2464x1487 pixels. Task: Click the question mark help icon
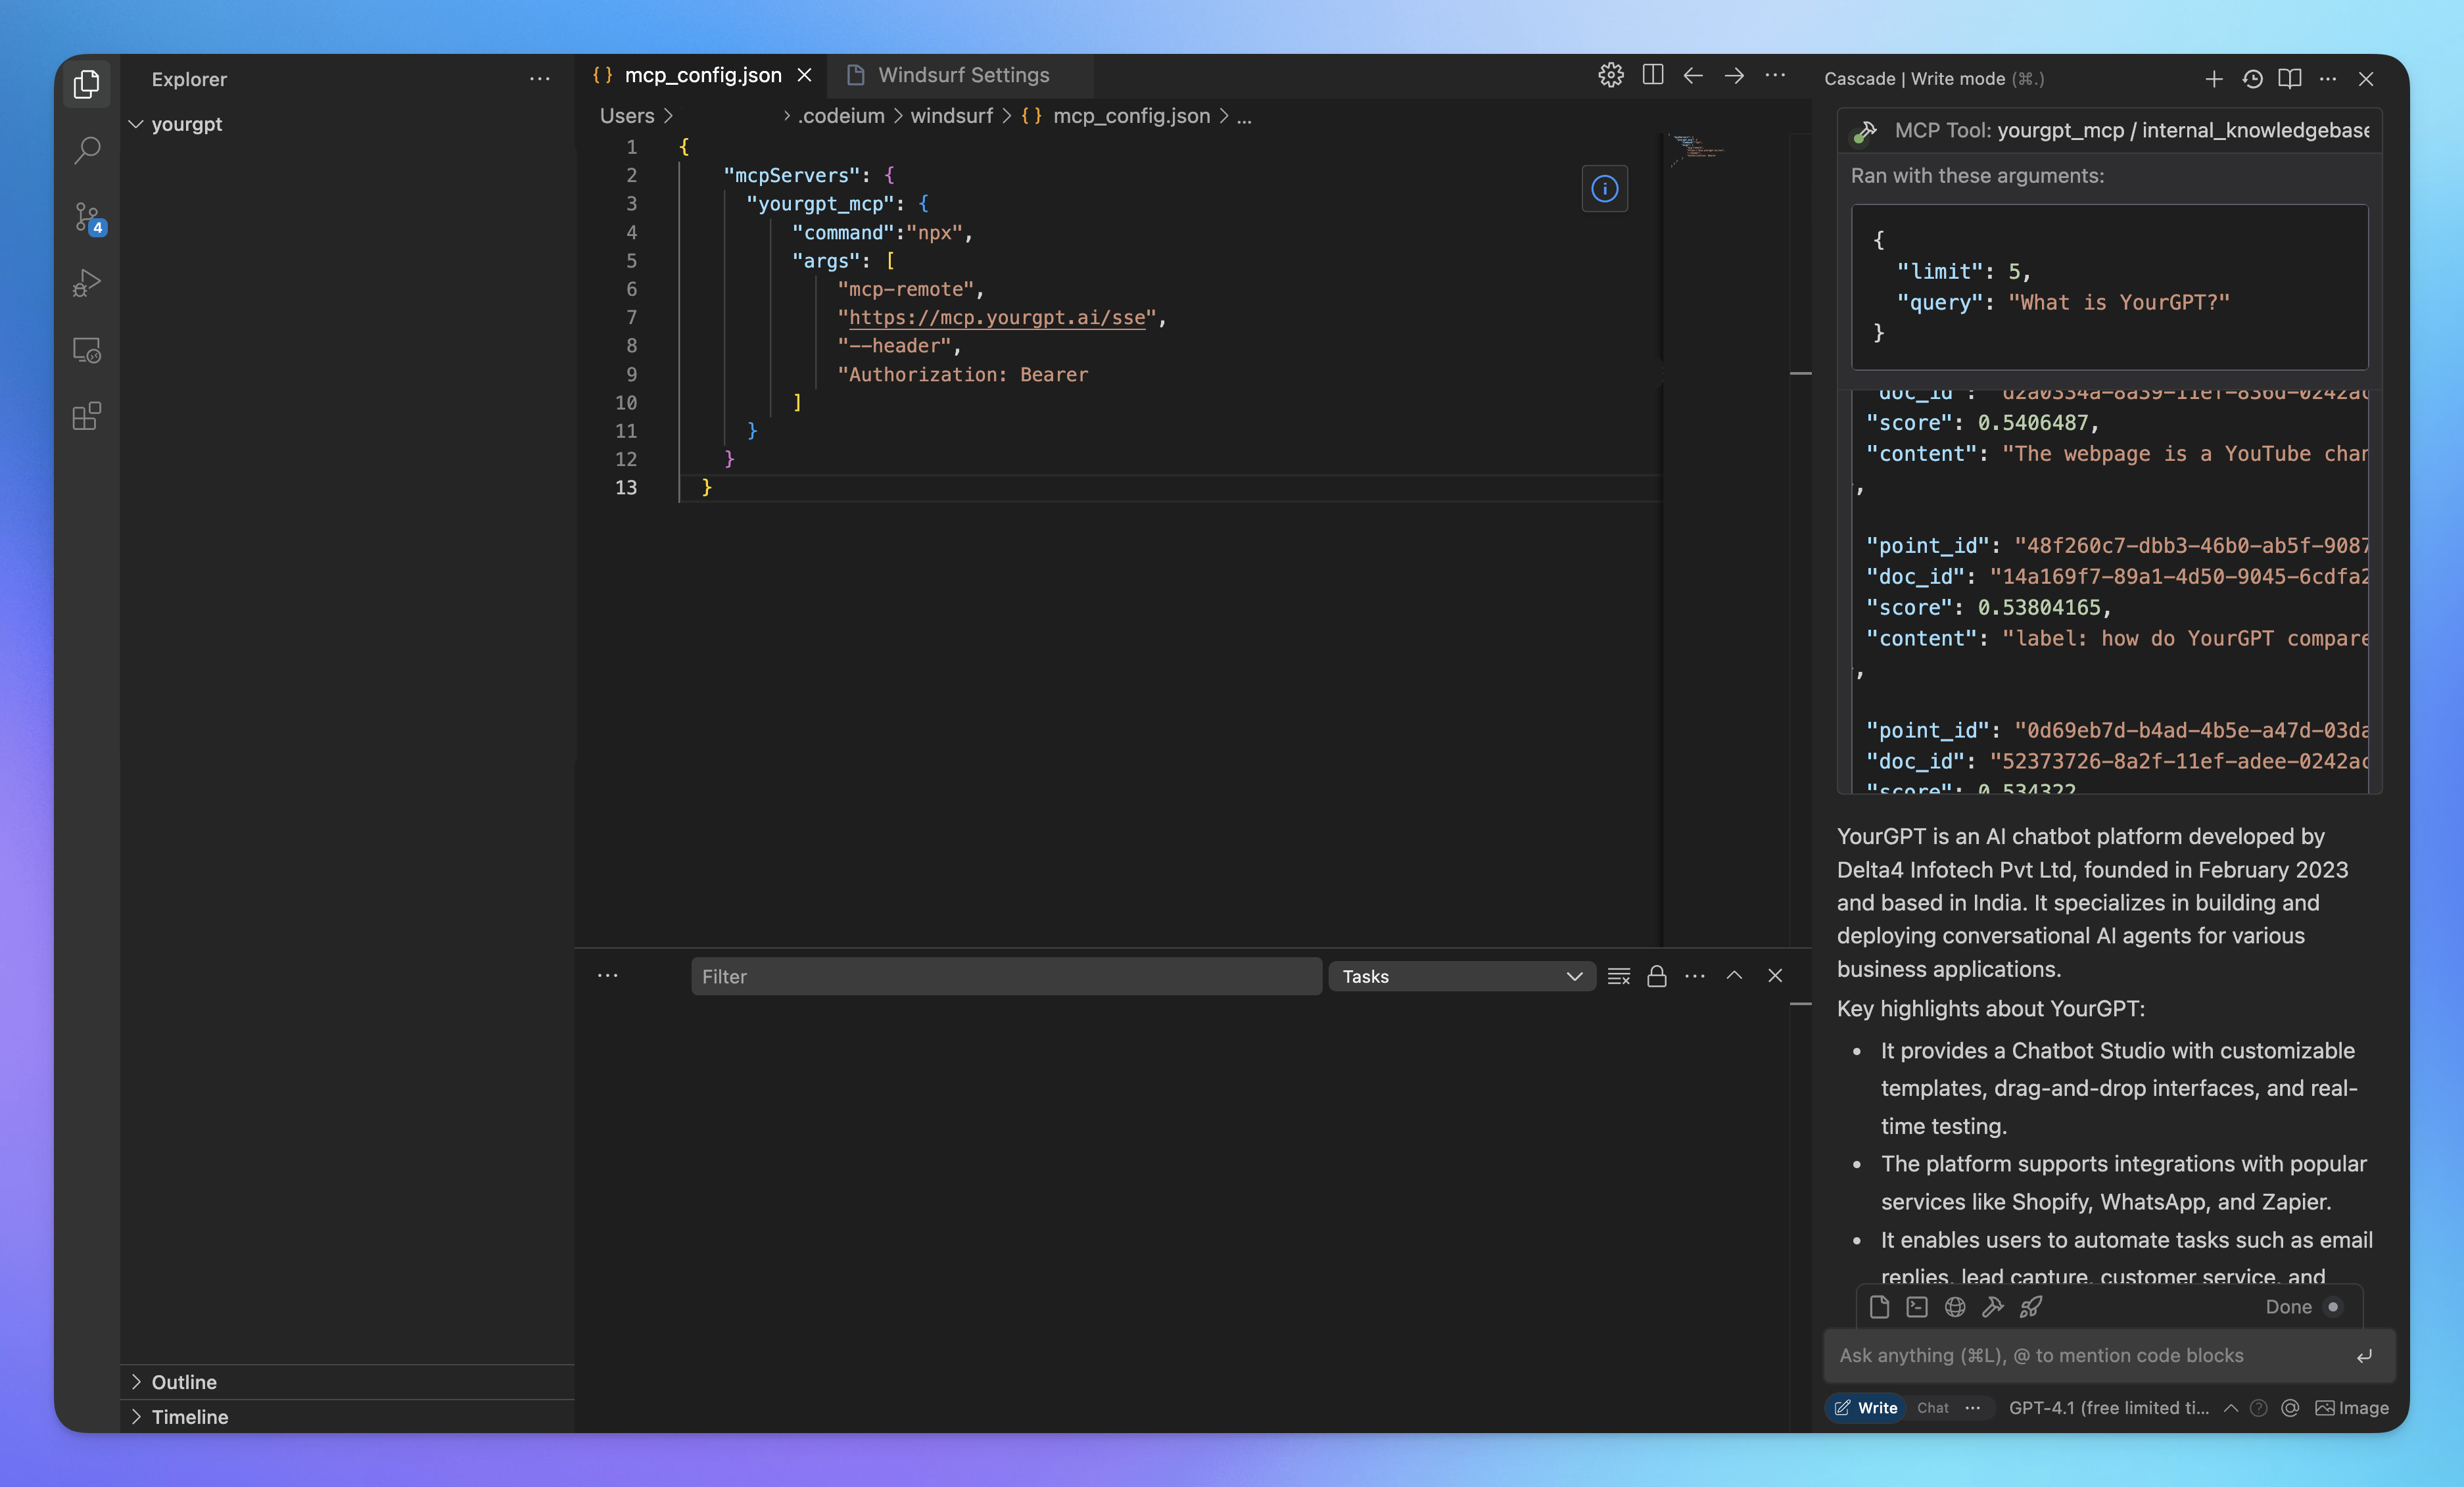[x=2258, y=1408]
